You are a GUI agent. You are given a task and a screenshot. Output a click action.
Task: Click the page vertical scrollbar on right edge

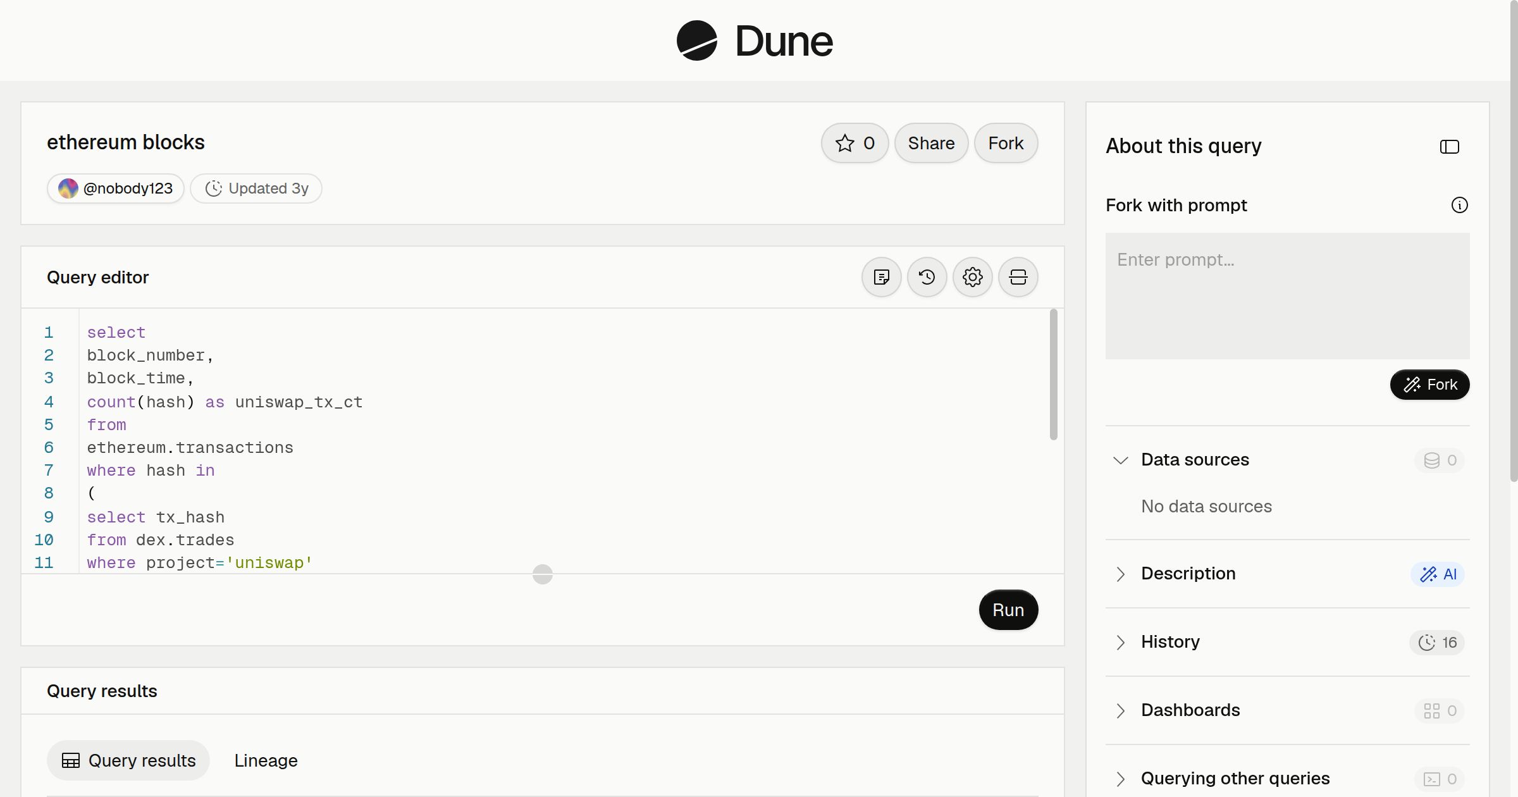tap(1514, 240)
